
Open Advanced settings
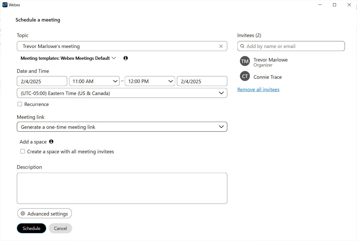45,213
